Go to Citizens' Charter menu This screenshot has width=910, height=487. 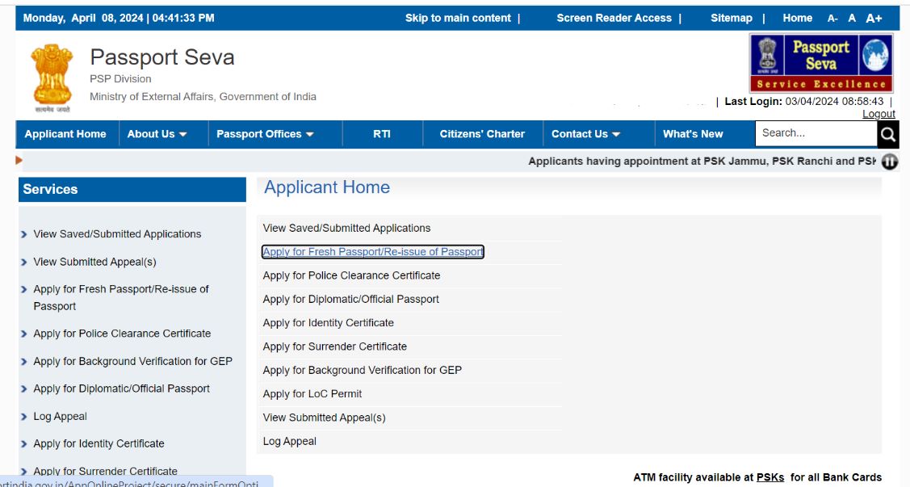tap(482, 134)
